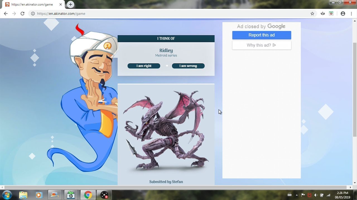Open the Windows Start menu
This screenshot has height=200, width=357.
click(x=7, y=195)
